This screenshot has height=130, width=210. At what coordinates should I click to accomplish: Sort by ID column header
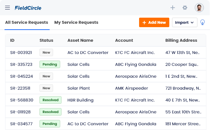pyautogui.click(x=12, y=40)
